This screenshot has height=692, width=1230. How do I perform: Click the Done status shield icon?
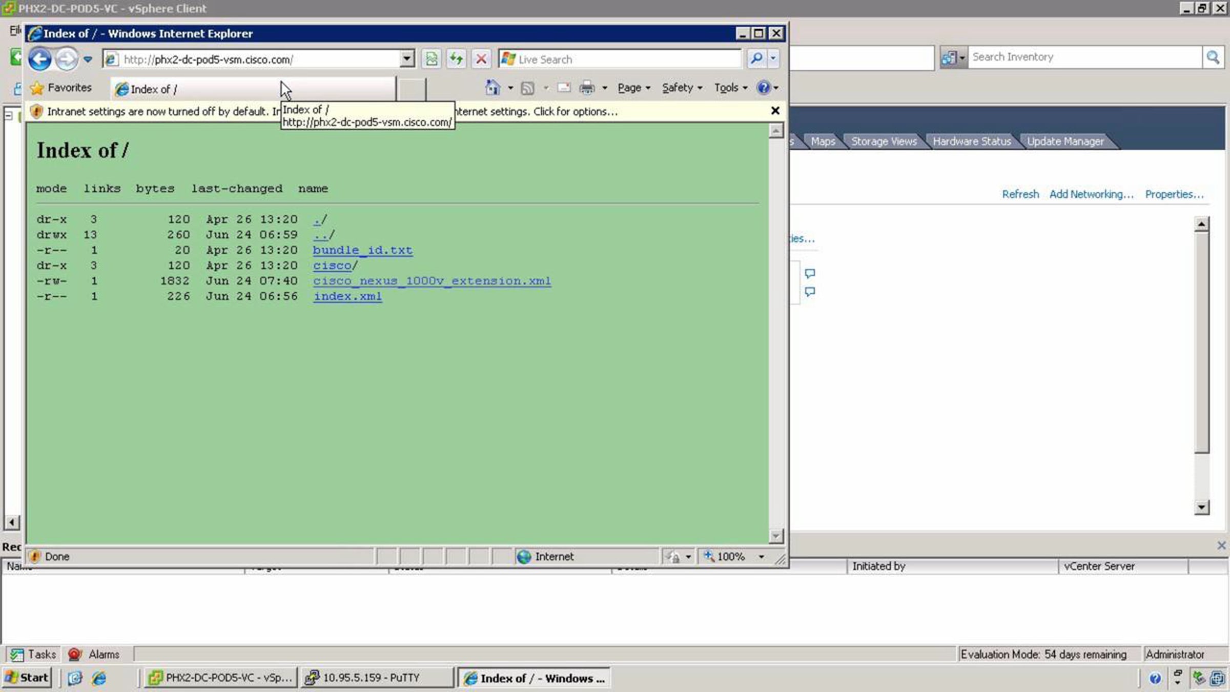pyautogui.click(x=34, y=556)
